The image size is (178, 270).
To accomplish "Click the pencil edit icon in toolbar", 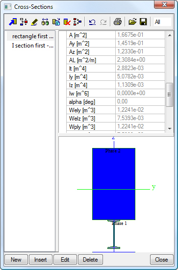I will click(x=34, y=22).
